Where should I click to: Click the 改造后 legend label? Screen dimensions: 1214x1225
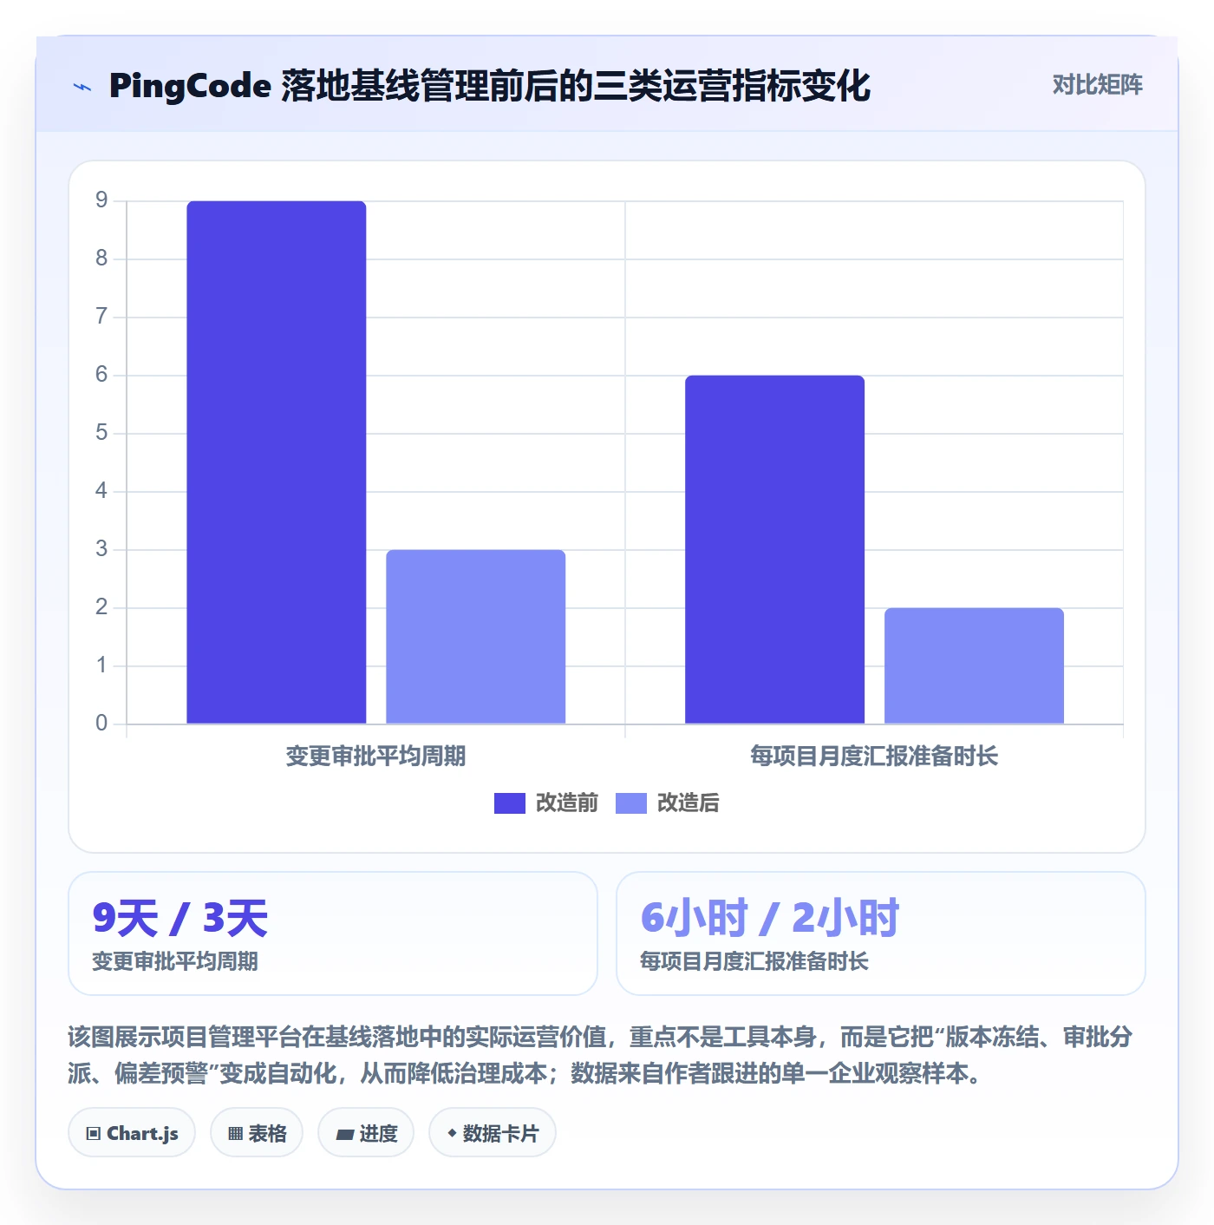pyautogui.click(x=689, y=803)
